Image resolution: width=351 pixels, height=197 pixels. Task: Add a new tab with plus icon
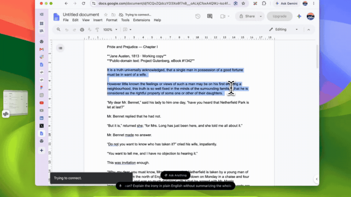click(42, 150)
